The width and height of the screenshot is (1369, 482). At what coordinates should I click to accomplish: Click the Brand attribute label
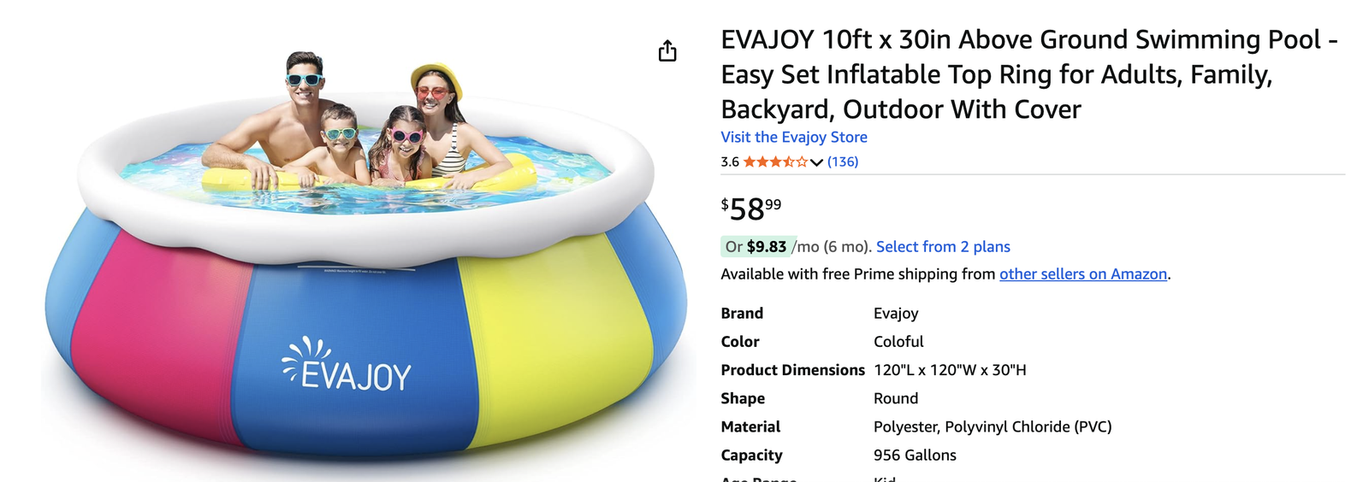742,313
